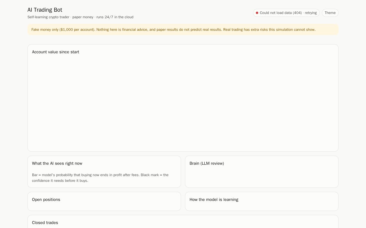Click the 'How the model is learning' heading
Viewport: 366px width, 228px height.
(214, 199)
